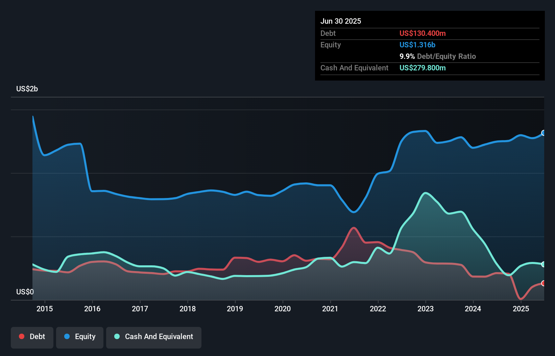Click the Cash endpoint marker at chart edge
Screen dimensions: 555x356
coord(544,264)
